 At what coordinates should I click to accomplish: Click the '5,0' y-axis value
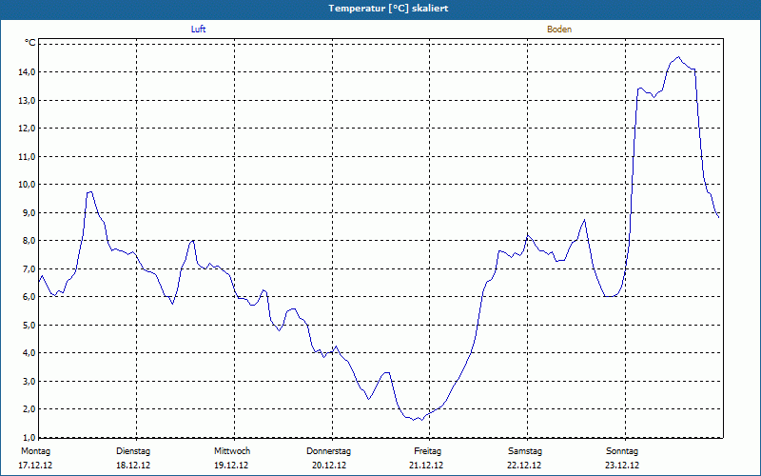point(29,325)
